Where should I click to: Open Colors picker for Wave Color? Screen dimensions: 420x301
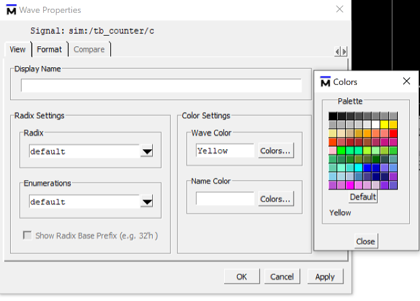point(276,150)
